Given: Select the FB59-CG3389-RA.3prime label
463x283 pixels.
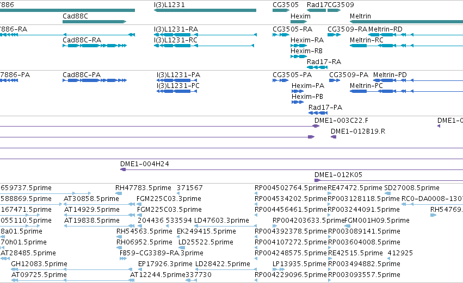Looking at the screenshot, I should (x=162, y=253).
